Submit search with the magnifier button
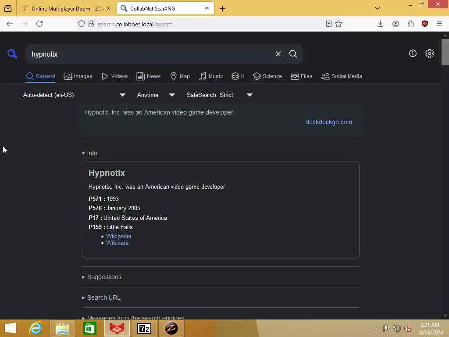This screenshot has height=337, width=449. click(293, 54)
